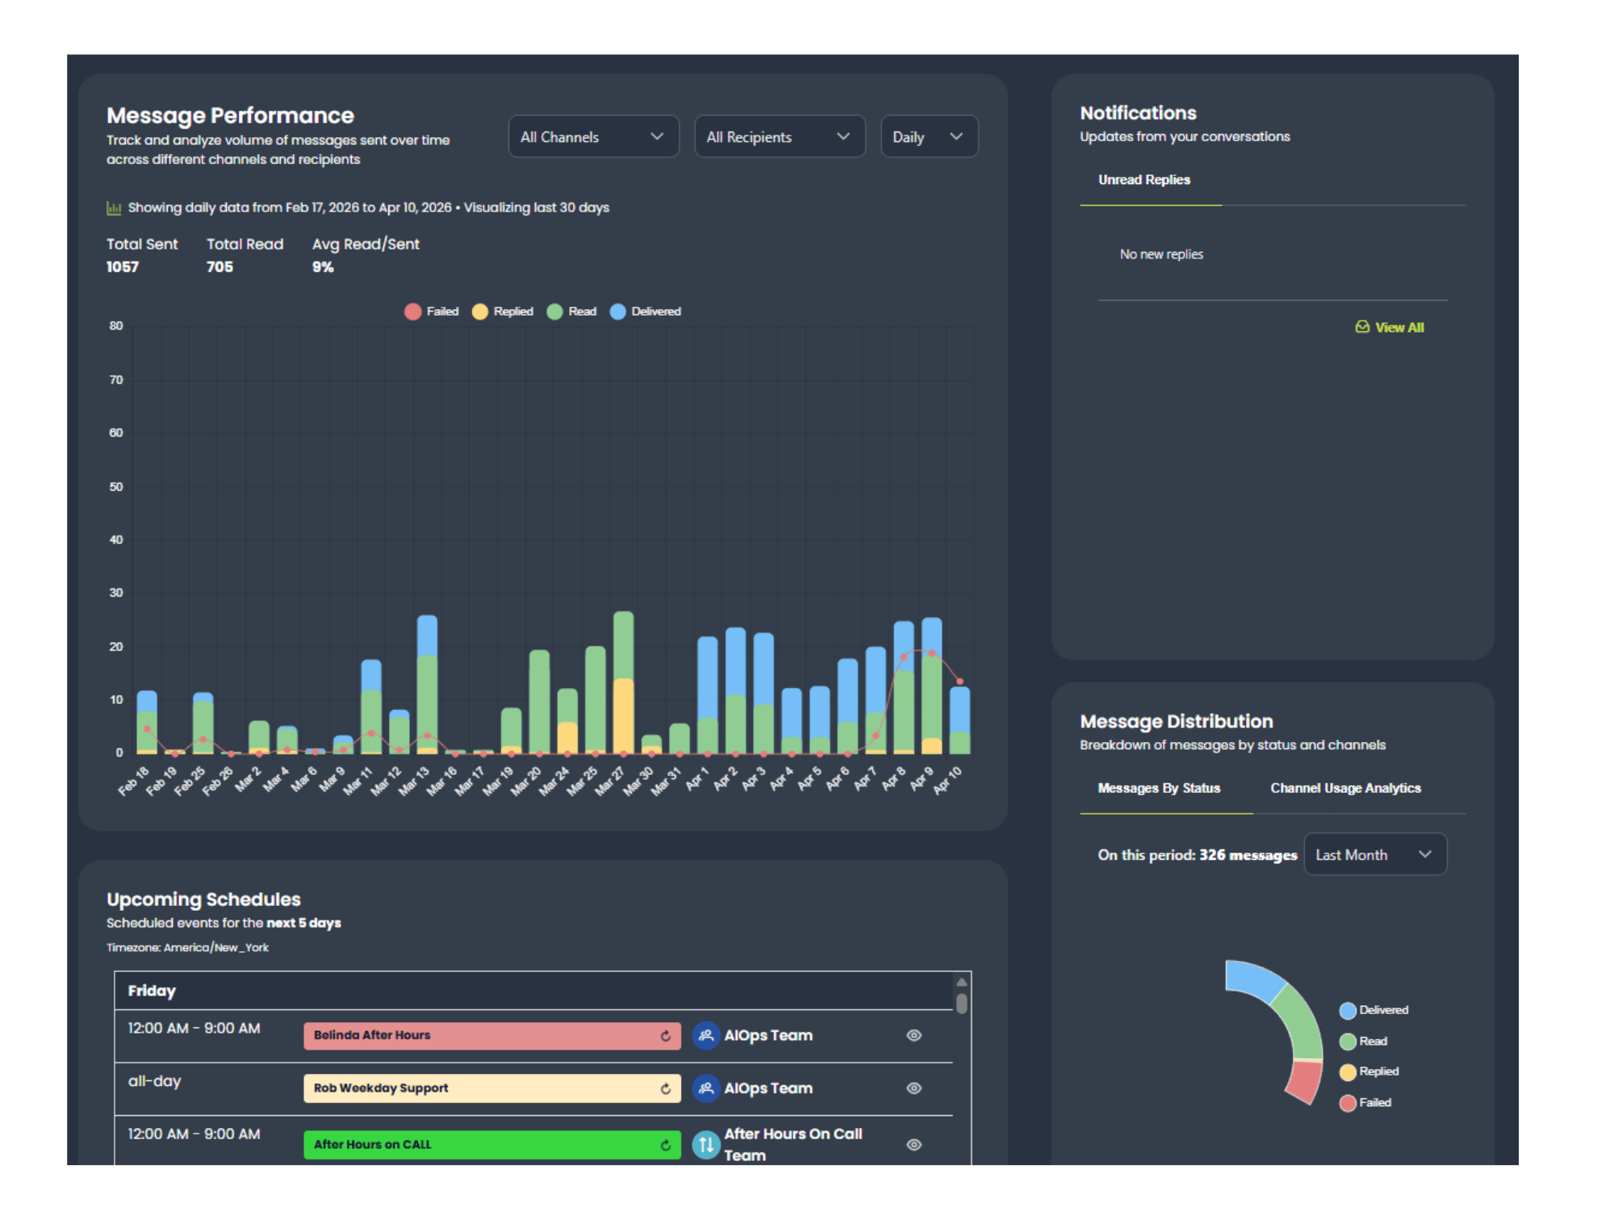1614x1220 pixels.
Task: Open the All Channels dropdown
Action: 593,136
